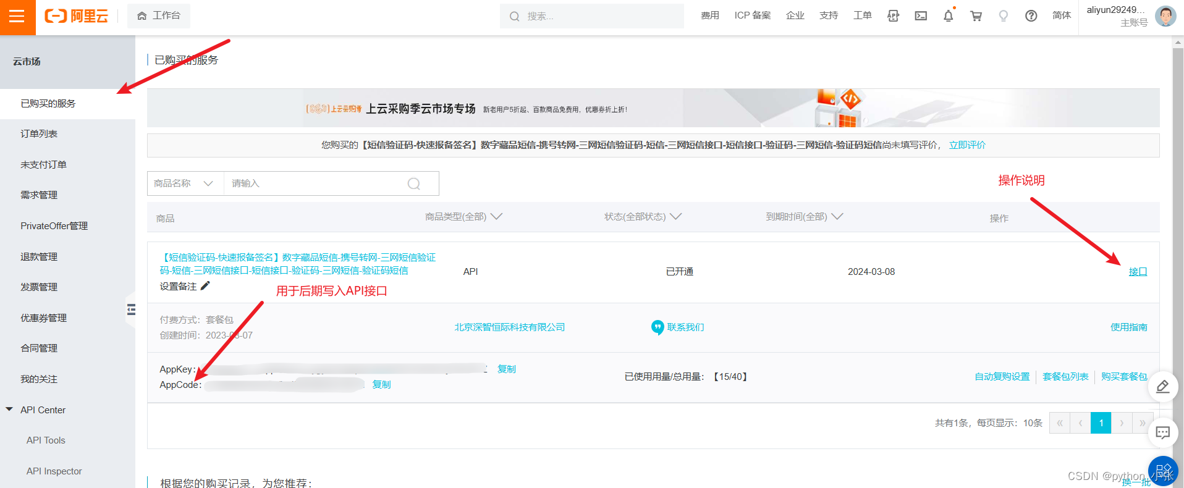Click the Aliyun logo
This screenshot has height=488, width=1184.
(76, 16)
